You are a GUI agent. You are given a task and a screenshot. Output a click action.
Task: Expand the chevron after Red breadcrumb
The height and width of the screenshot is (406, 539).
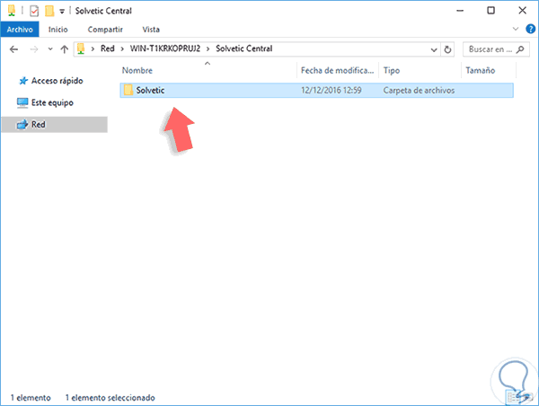122,49
